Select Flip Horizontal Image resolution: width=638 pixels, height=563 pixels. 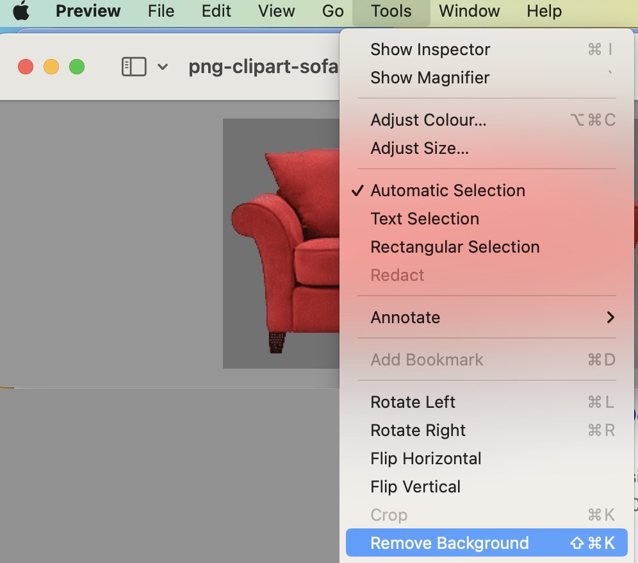point(486,458)
